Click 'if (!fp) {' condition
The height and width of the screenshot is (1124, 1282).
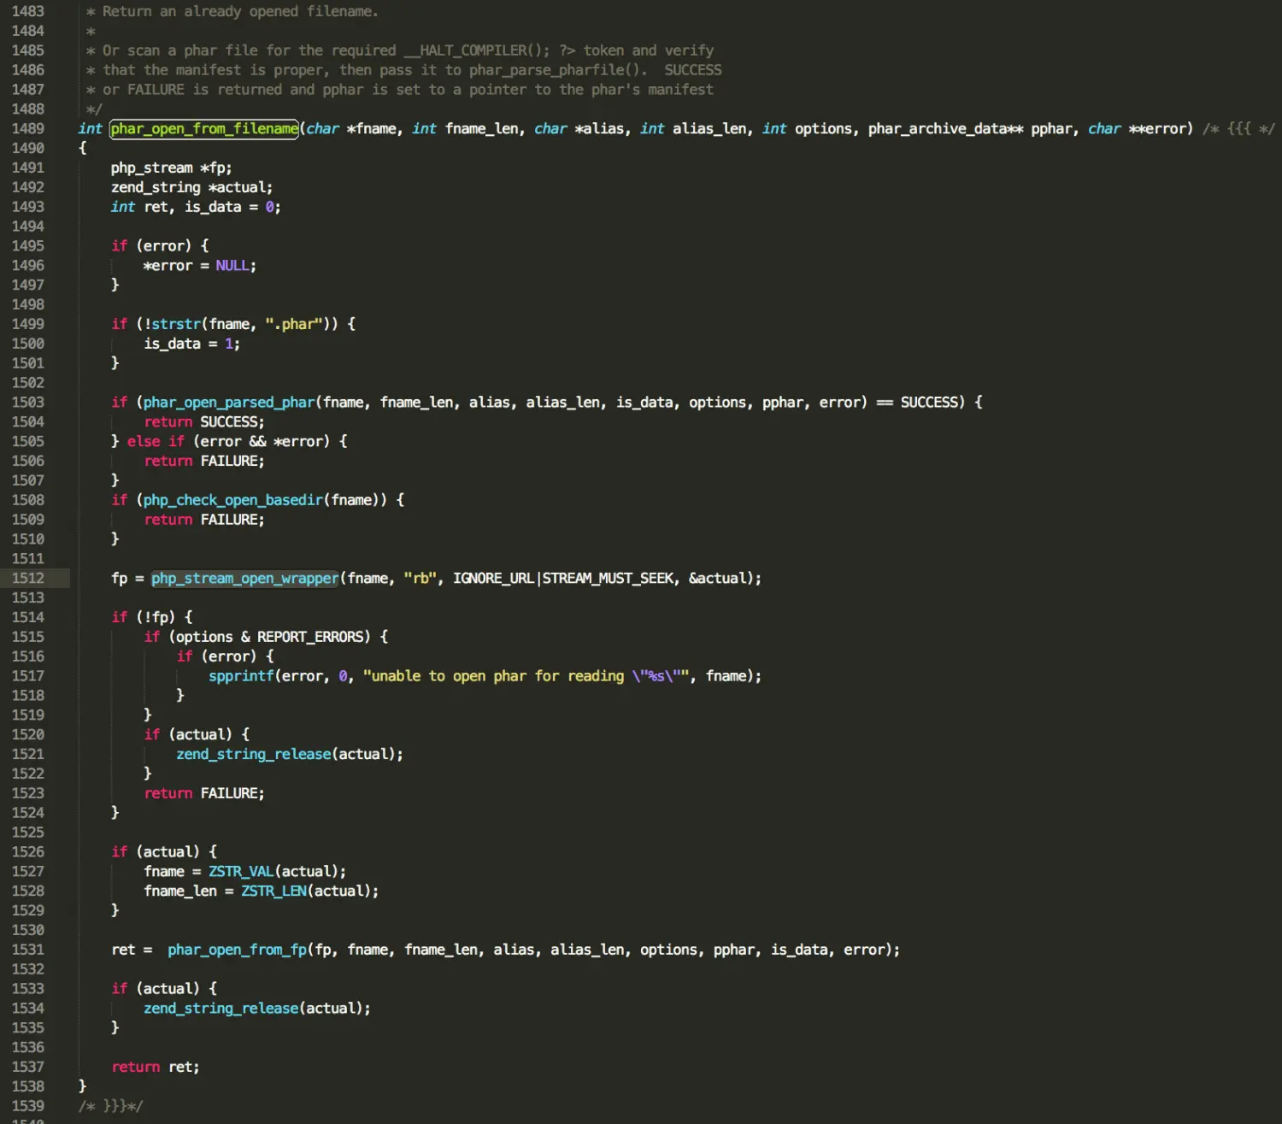(152, 618)
